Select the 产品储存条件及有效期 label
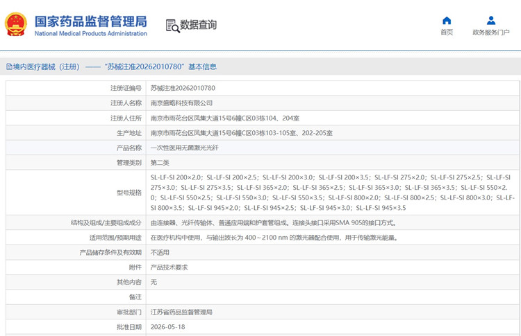 [x=110, y=252]
